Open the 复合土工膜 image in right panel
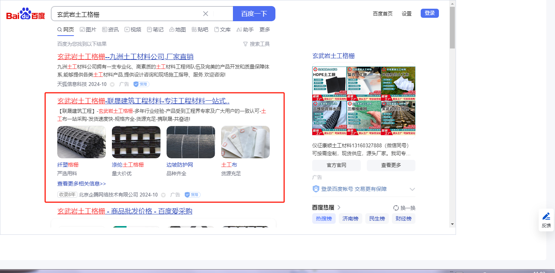This screenshot has width=555, height=273. click(x=364, y=84)
